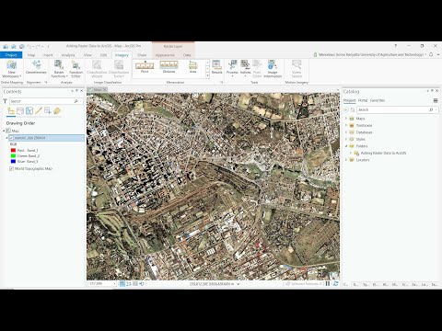442x331 pixels.
Task: Expand the Databases node in Catalog
Action: [346, 132]
